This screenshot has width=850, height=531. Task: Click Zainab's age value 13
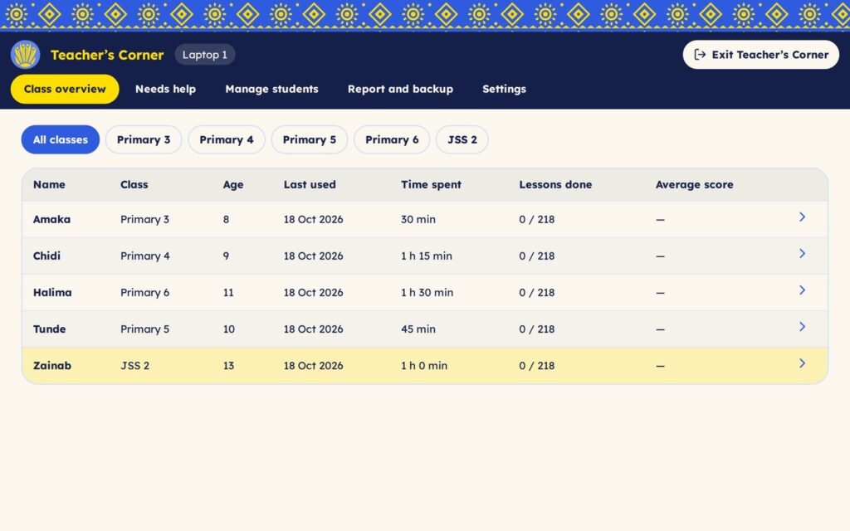[x=228, y=366]
